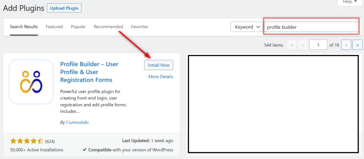Click the (624) ratings count
This screenshot has width=364, height=159.
click(50, 141)
